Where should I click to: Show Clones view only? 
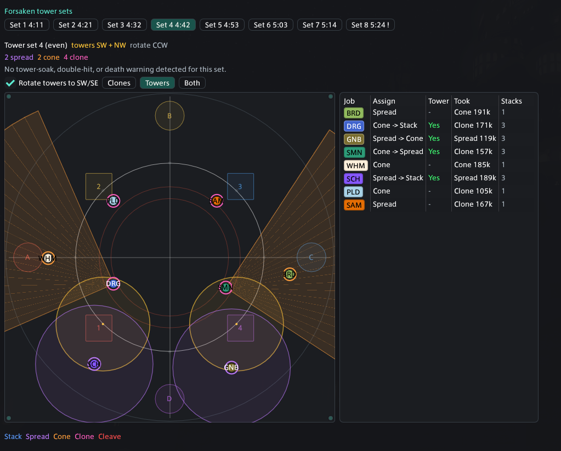[119, 83]
